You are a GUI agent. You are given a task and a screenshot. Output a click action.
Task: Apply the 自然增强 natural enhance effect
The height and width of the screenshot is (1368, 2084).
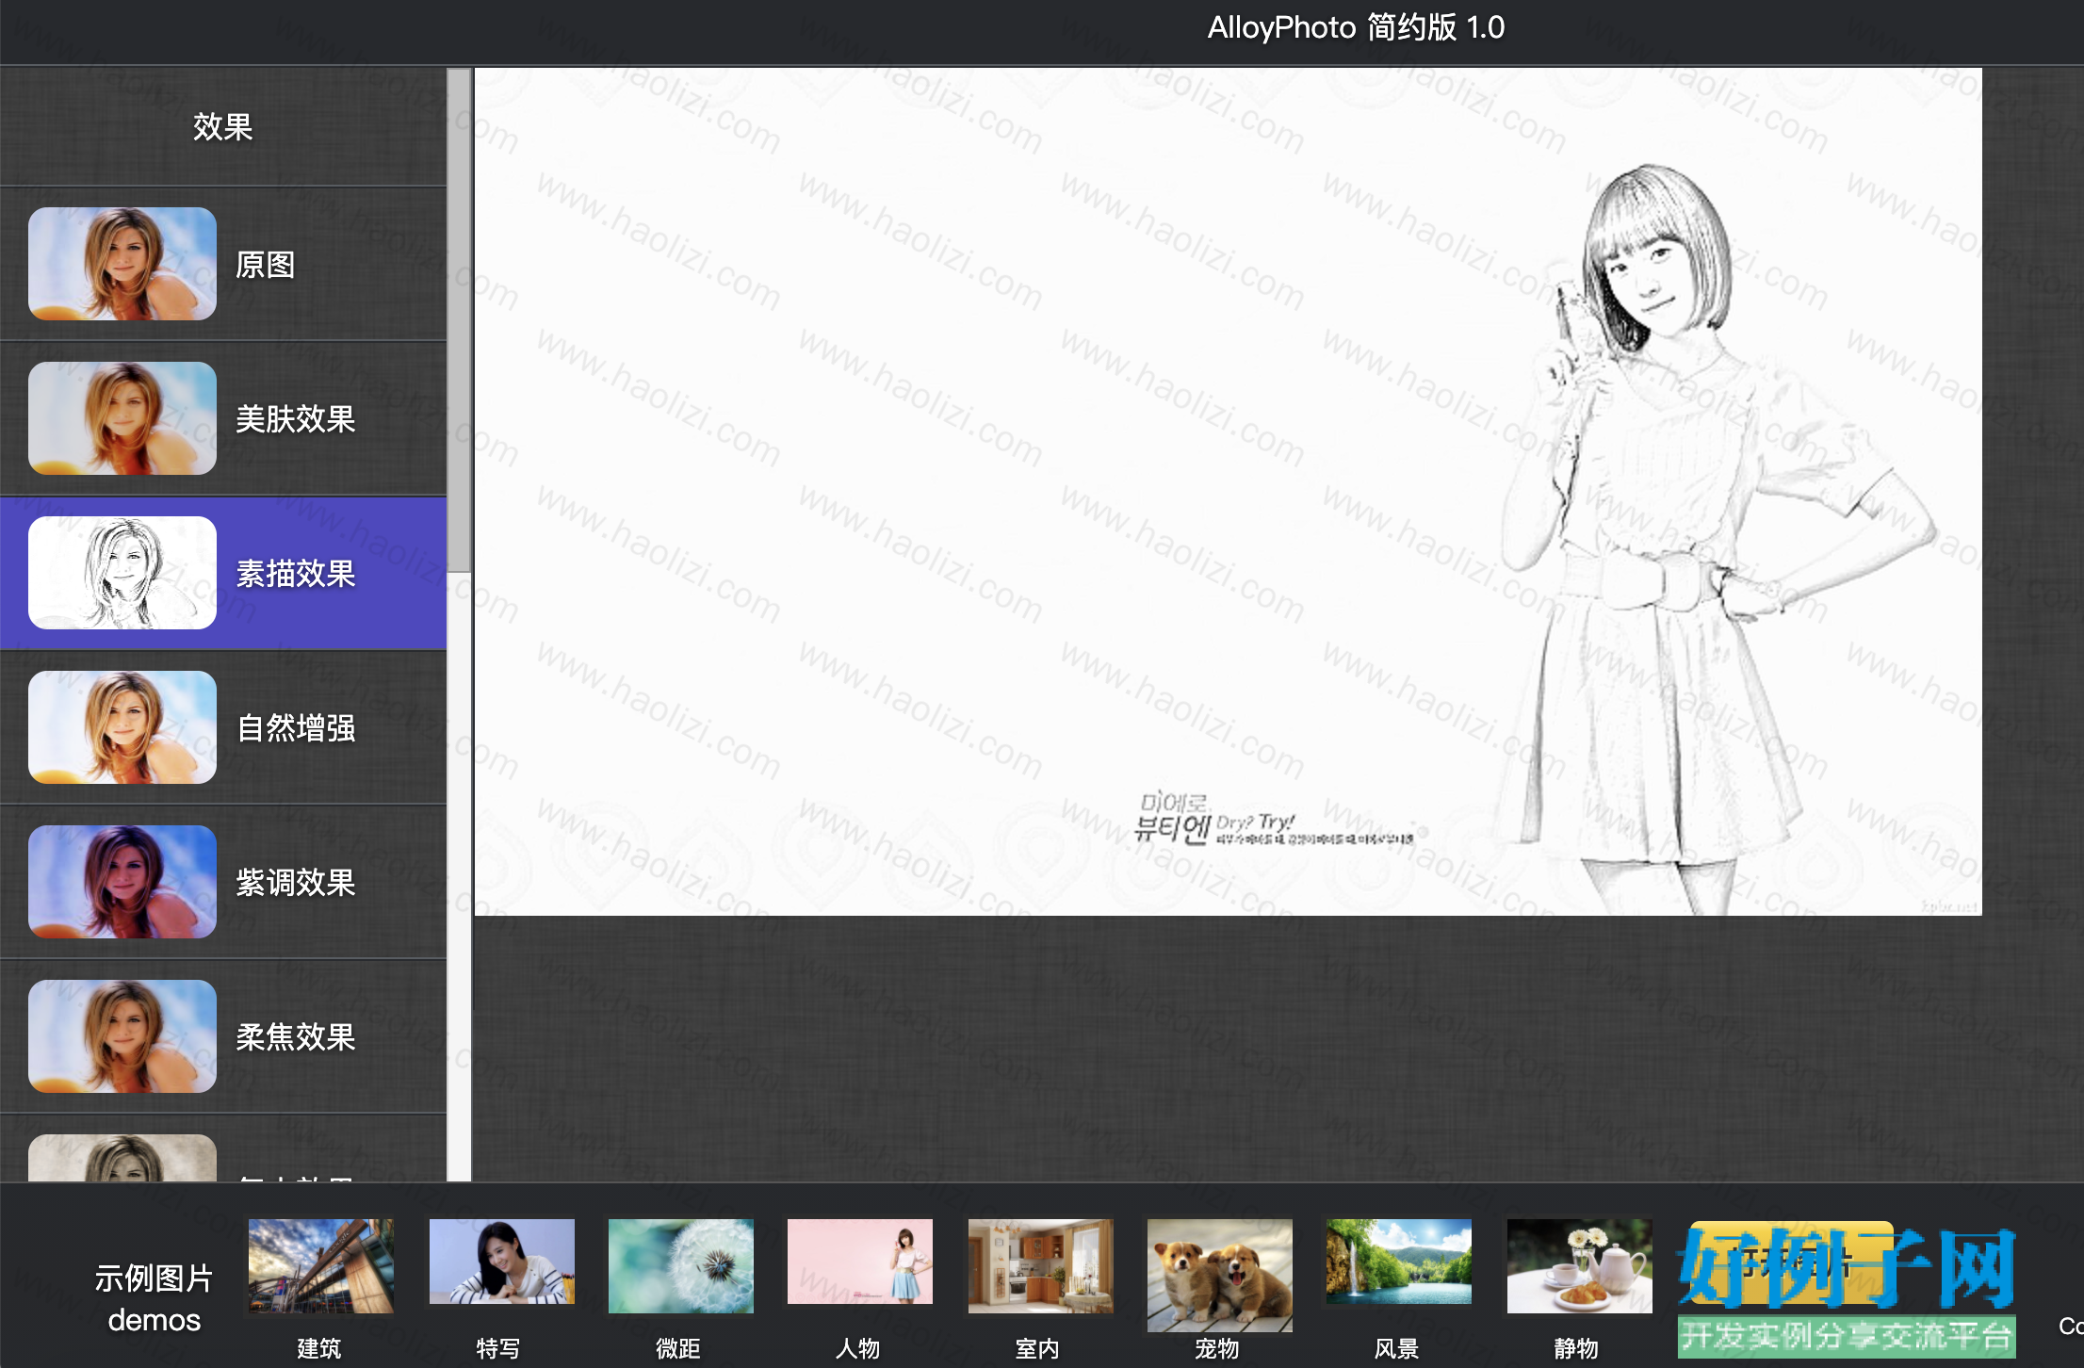click(x=223, y=727)
